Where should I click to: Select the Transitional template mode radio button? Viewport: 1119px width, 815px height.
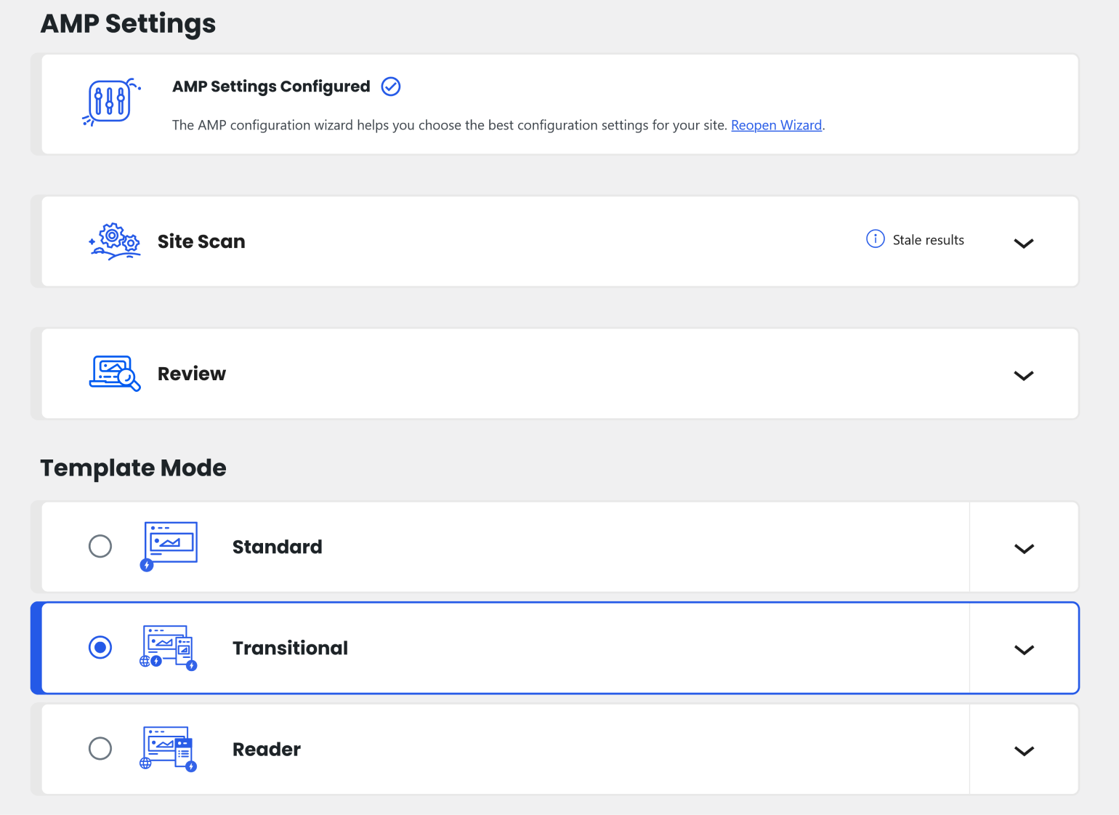100,647
